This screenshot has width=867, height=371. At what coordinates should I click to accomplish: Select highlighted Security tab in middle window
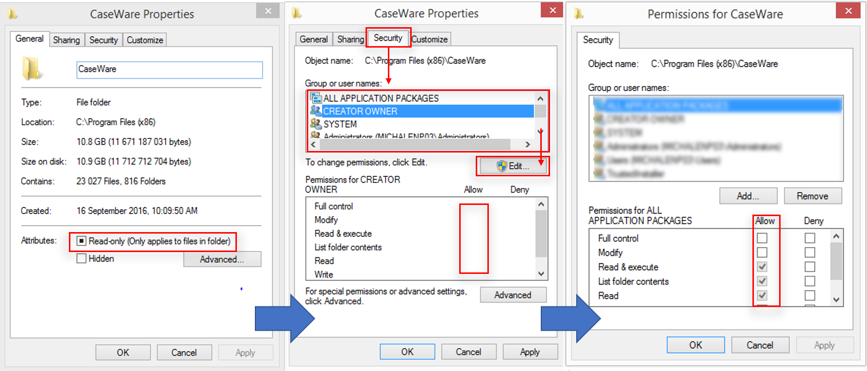click(x=388, y=38)
